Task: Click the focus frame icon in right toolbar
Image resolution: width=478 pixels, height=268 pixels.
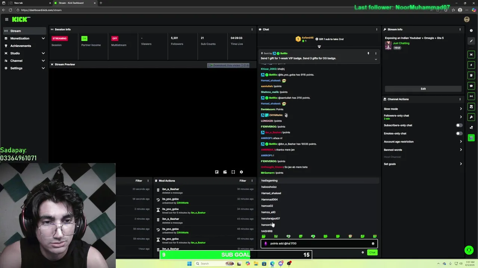Action: 471,54
